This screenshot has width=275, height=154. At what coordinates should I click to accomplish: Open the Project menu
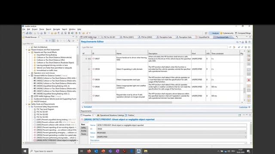[34, 30]
